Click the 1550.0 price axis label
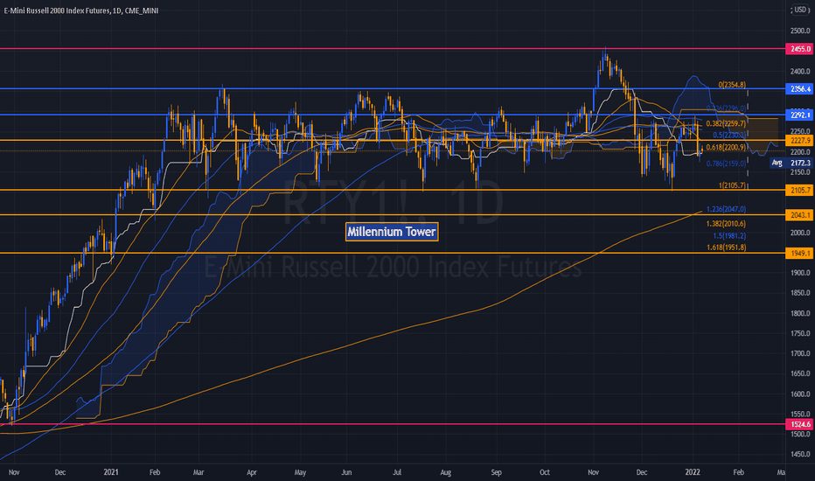The image size is (815, 481). coord(800,415)
